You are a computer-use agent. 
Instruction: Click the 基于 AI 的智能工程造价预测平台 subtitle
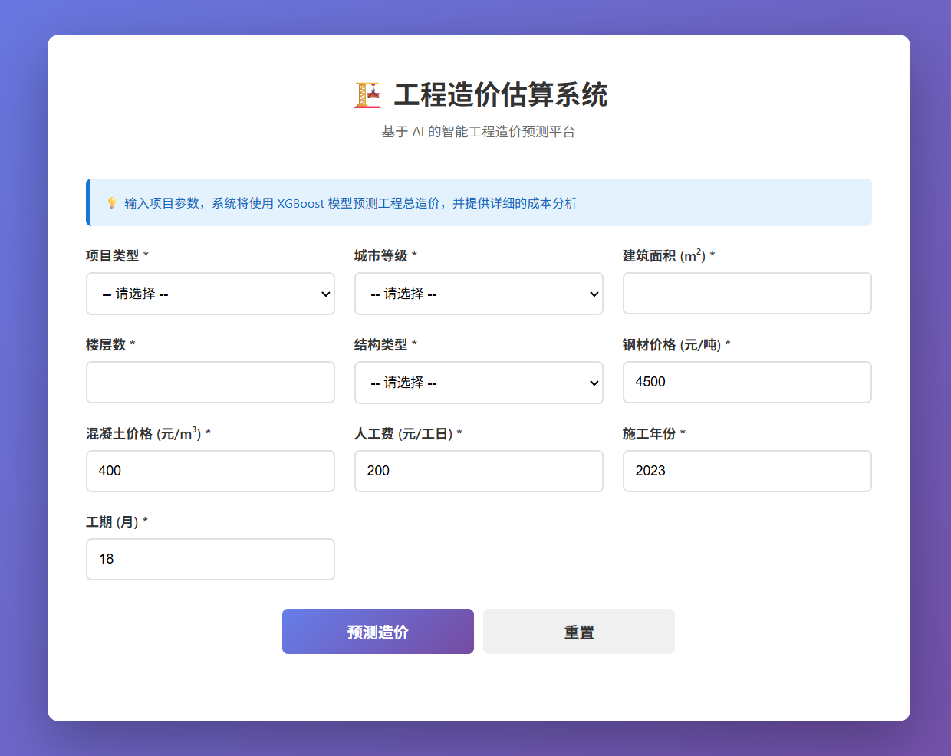(478, 131)
